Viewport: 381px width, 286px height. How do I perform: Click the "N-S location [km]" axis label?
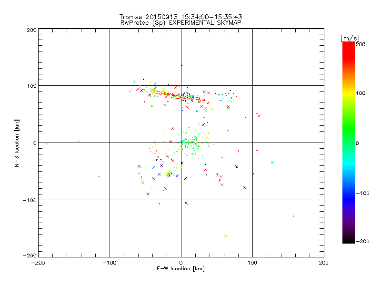point(17,143)
